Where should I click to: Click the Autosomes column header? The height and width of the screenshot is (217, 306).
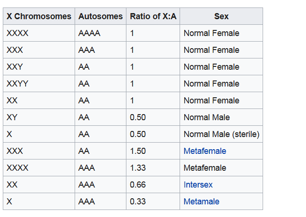(100, 16)
